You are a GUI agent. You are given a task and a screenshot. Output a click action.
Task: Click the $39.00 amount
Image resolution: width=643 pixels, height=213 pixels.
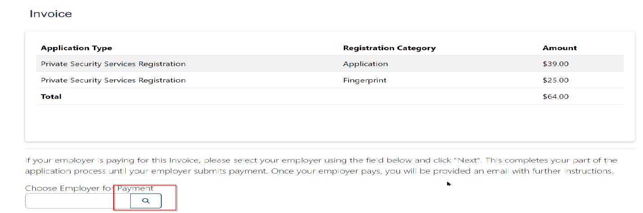(555, 64)
